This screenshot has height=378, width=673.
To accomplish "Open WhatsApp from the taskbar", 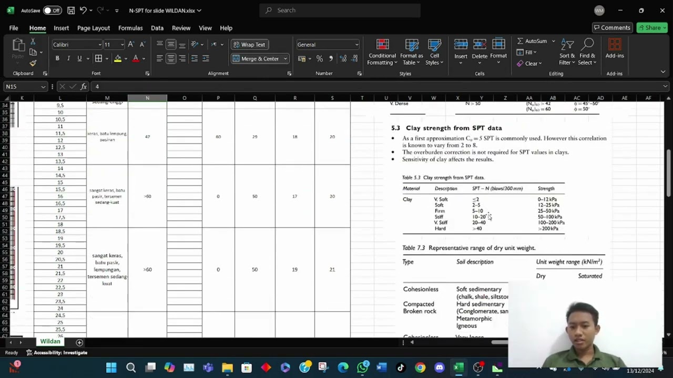I will click(362, 367).
